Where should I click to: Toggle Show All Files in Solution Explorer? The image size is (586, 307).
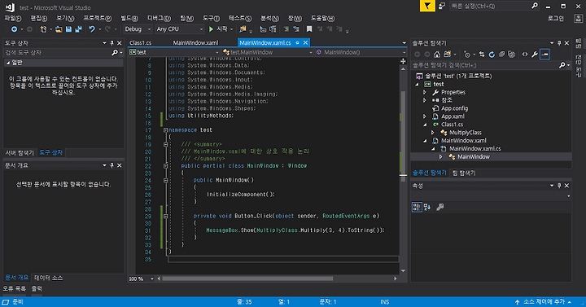pos(512,55)
